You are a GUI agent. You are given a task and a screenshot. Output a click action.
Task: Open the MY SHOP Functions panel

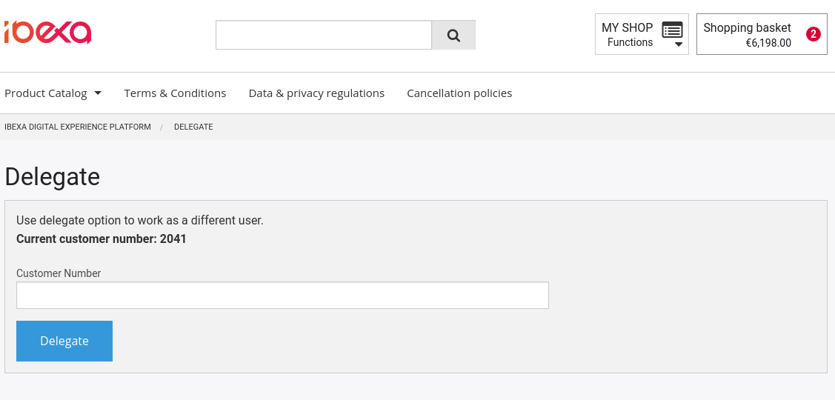click(642, 34)
